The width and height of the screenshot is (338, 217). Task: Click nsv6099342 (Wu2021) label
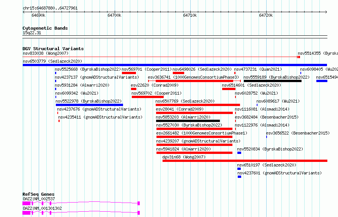77,93
